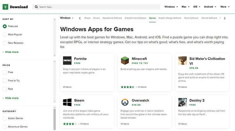Switch to Educational Software tab
Screen dimensions: 235x131
tap(112, 18)
